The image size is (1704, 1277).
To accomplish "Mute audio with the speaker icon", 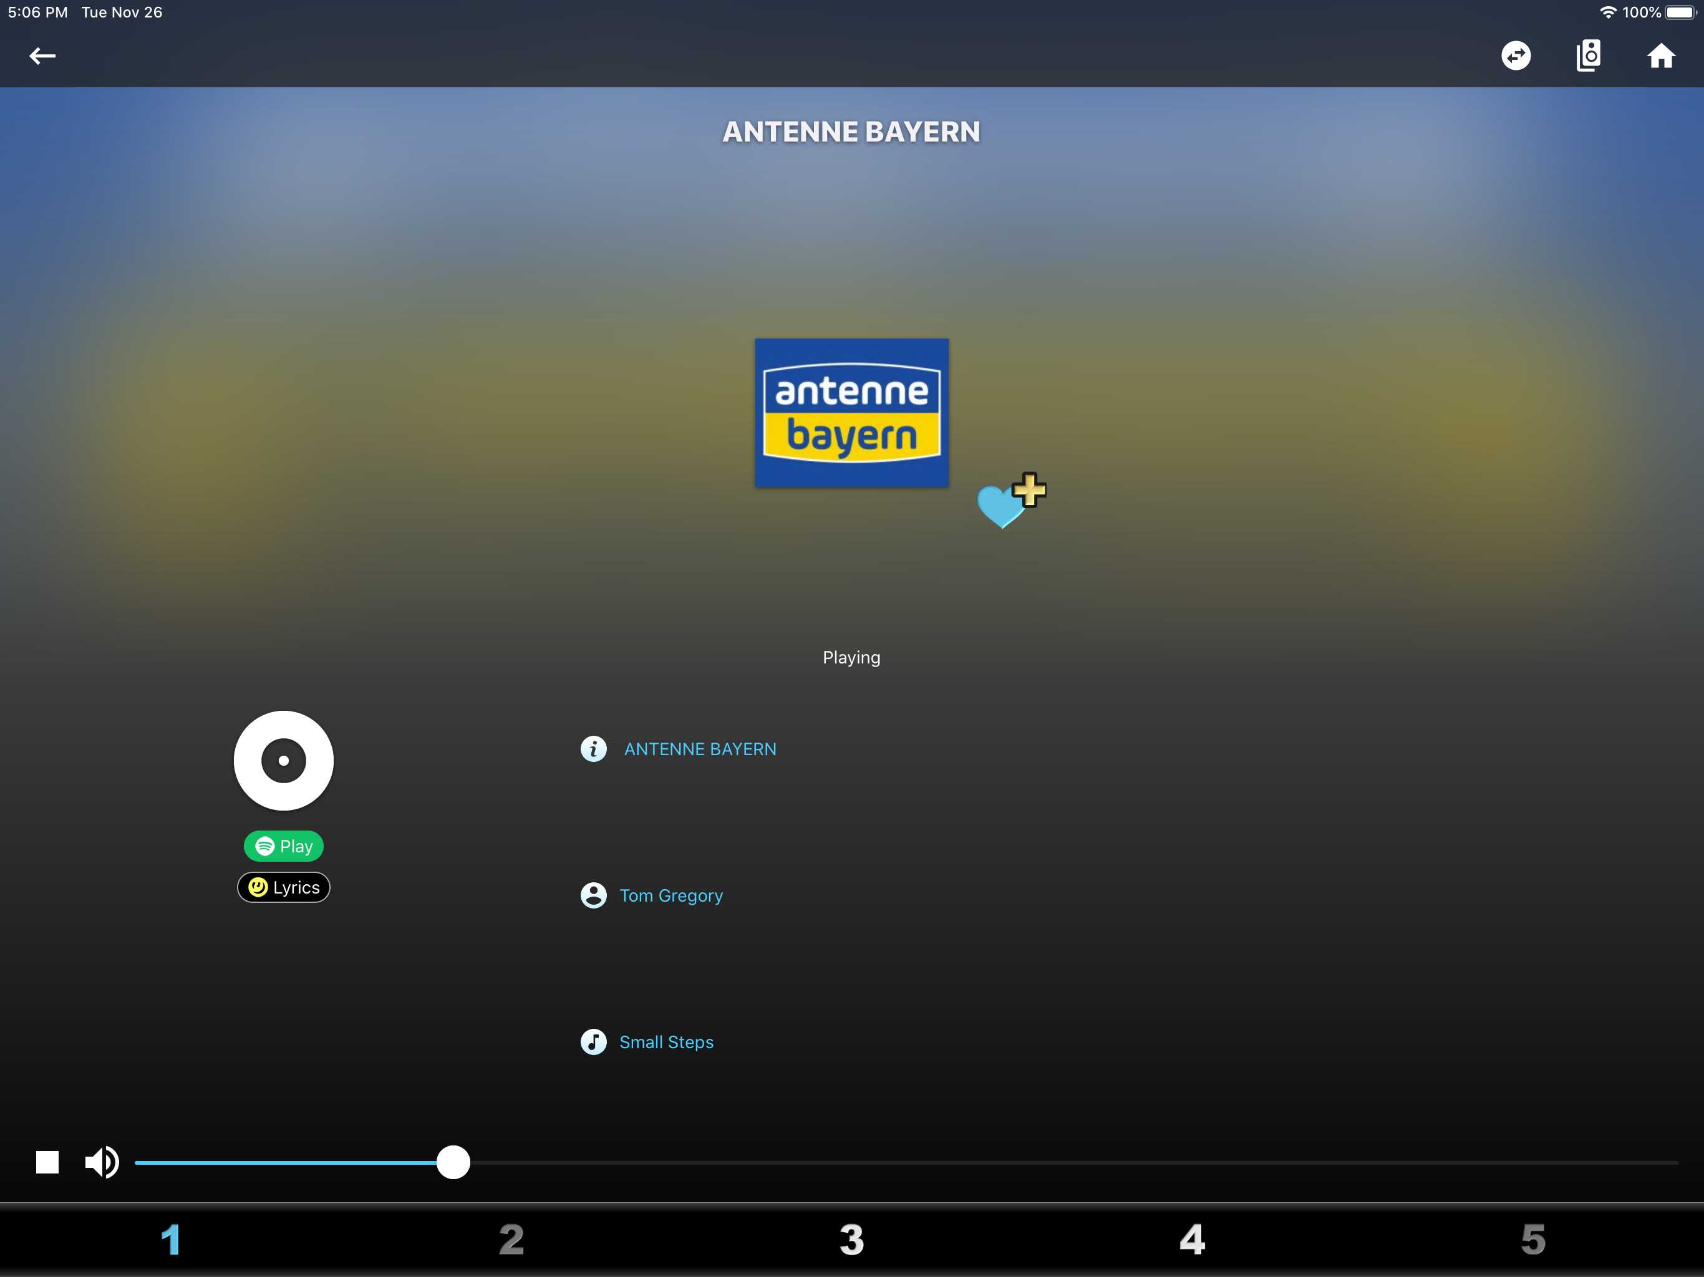I will point(102,1162).
